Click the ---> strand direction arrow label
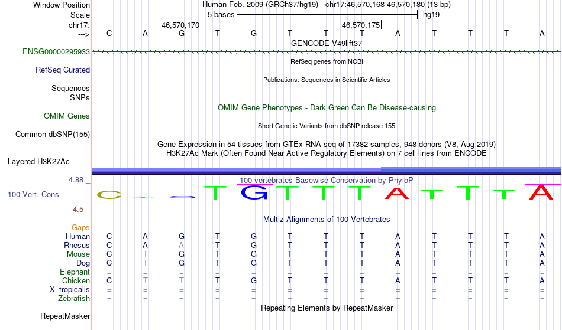 pyautogui.click(x=84, y=34)
